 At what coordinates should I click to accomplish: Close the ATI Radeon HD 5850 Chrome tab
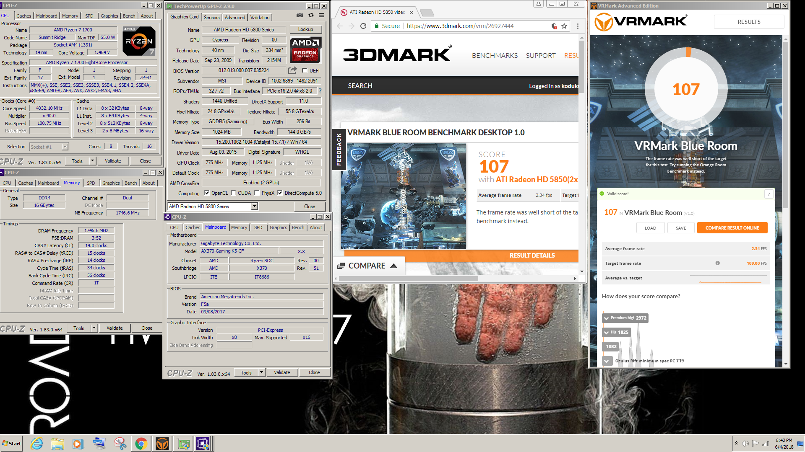[x=412, y=13]
